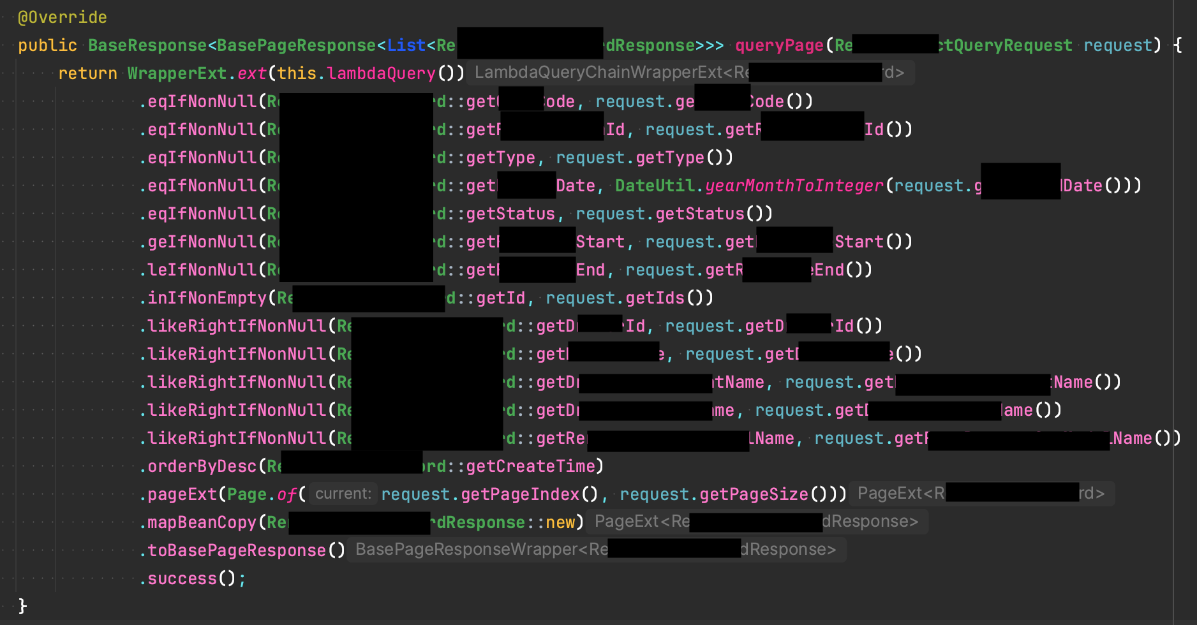This screenshot has width=1197, height=625.
Task: Click the @Override annotation
Action: (61, 17)
